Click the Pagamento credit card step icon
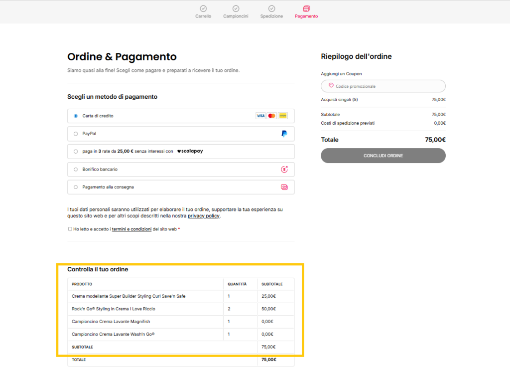 306,8
